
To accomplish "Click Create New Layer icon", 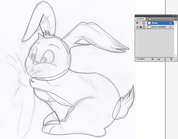I will tap(165, 59).
